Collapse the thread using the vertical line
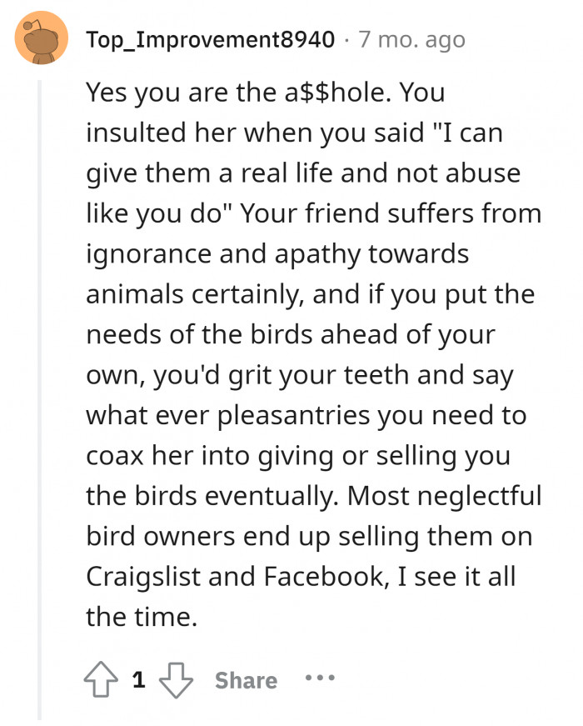The height and width of the screenshot is (726, 583). pos(39,400)
